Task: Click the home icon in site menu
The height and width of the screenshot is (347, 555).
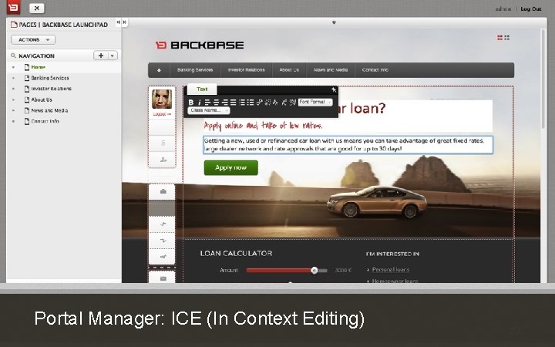Action: click(159, 70)
